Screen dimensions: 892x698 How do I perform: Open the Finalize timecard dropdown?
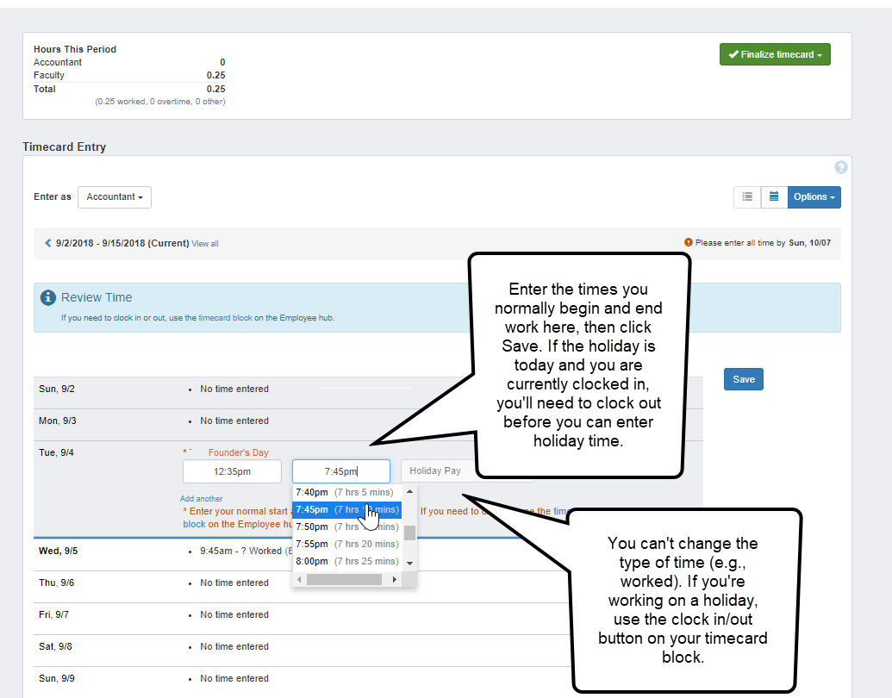tap(775, 54)
